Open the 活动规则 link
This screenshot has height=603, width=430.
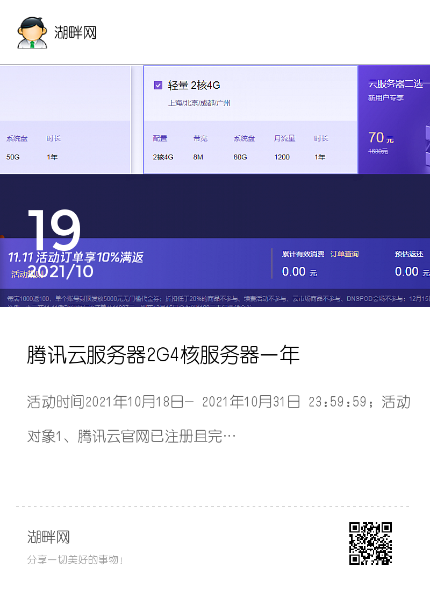point(27,274)
